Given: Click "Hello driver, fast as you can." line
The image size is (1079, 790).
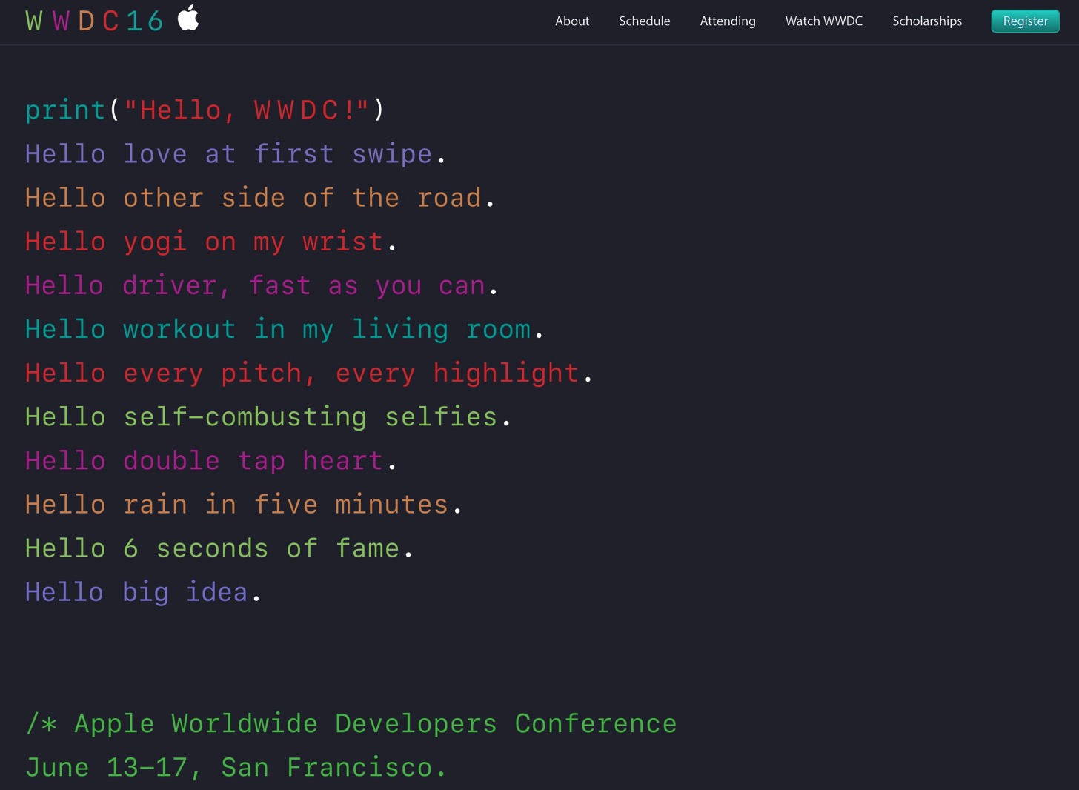Looking at the screenshot, I should [x=261, y=285].
